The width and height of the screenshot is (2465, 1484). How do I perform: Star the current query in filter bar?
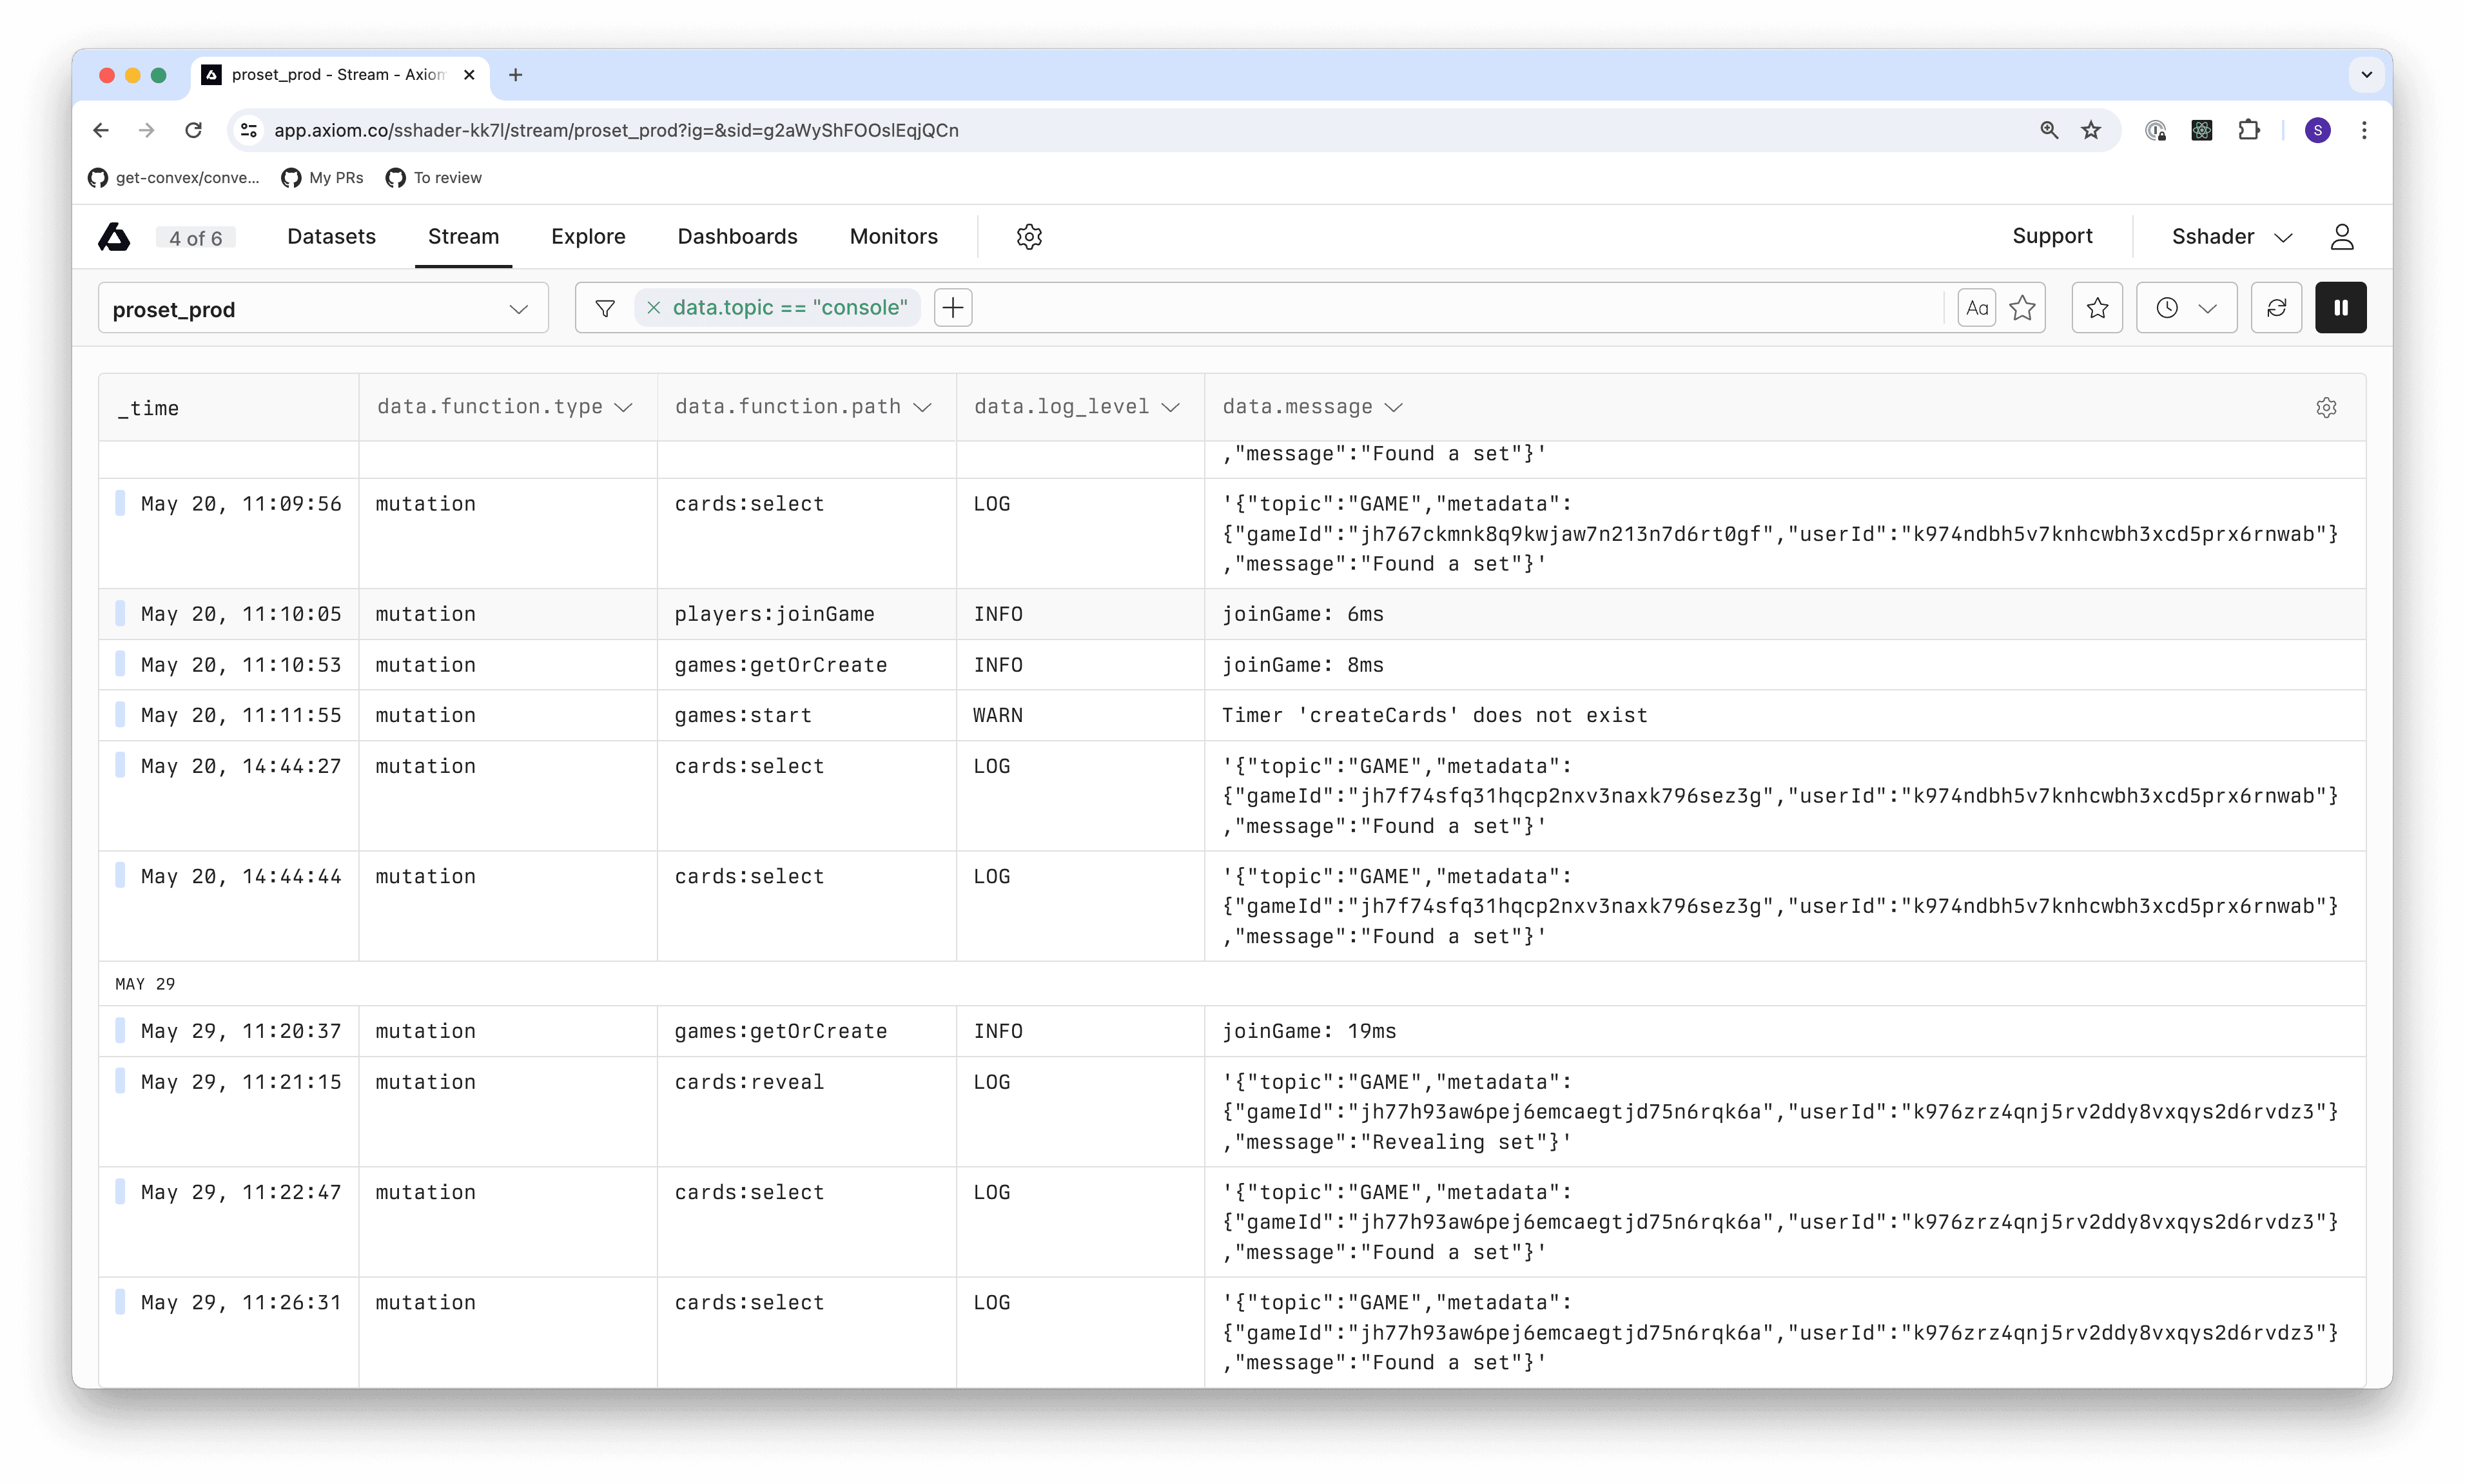pos(2022,308)
